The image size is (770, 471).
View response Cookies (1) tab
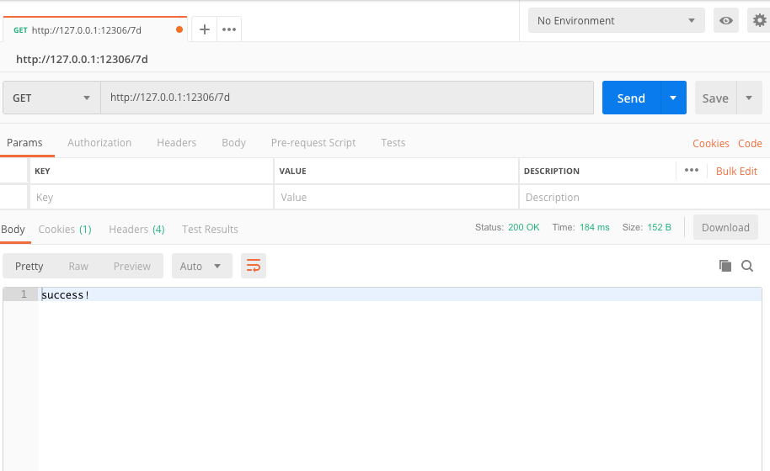point(65,229)
